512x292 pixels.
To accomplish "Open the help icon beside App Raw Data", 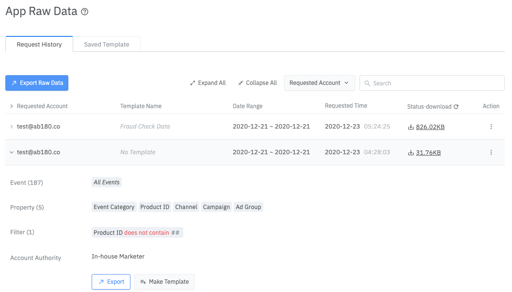I will click(x=84, y=12).
